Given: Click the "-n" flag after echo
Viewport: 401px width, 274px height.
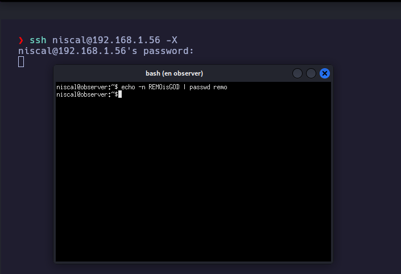Looking at the screenshot, I should click(142, 87).
